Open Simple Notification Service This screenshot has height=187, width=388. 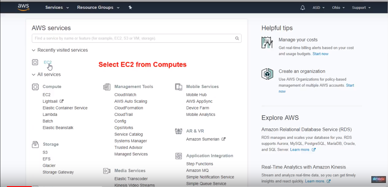click(x=210, y=177)
